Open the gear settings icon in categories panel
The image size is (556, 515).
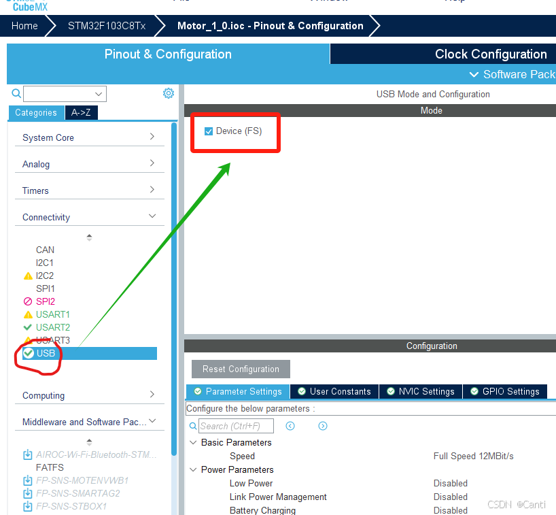pos(169,93)
